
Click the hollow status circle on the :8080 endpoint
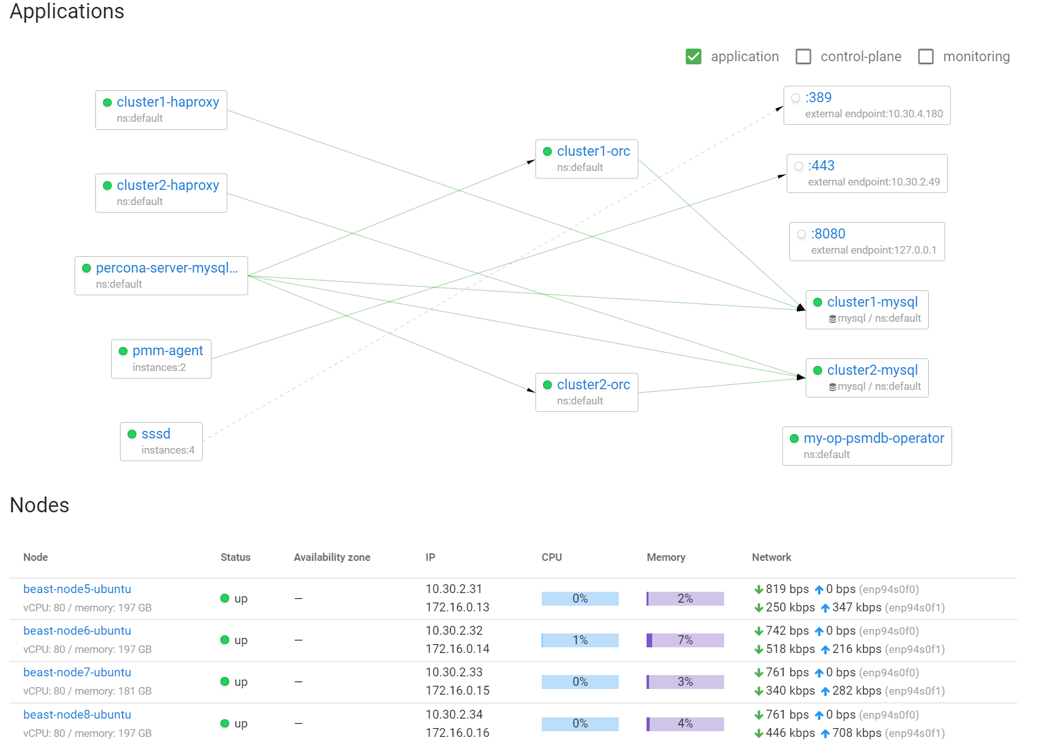801,233
